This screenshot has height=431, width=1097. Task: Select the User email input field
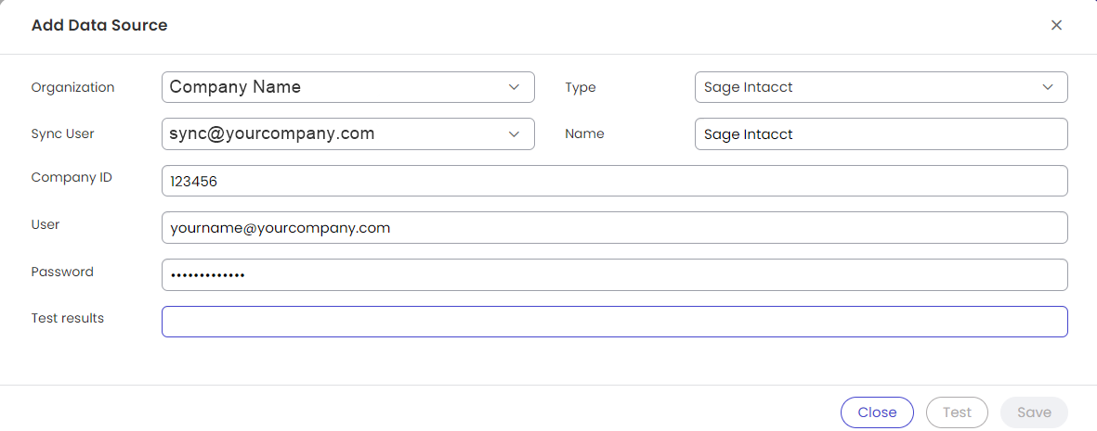[x=614, y=228]
